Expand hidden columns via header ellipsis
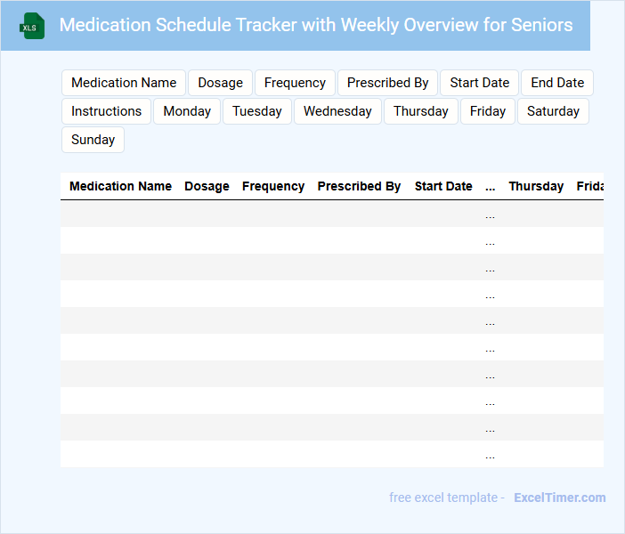 tap(491, 186)
